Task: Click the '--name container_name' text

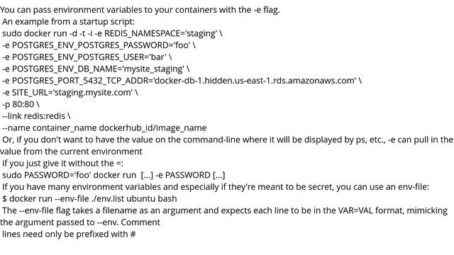Action: (x=49, y=128)
